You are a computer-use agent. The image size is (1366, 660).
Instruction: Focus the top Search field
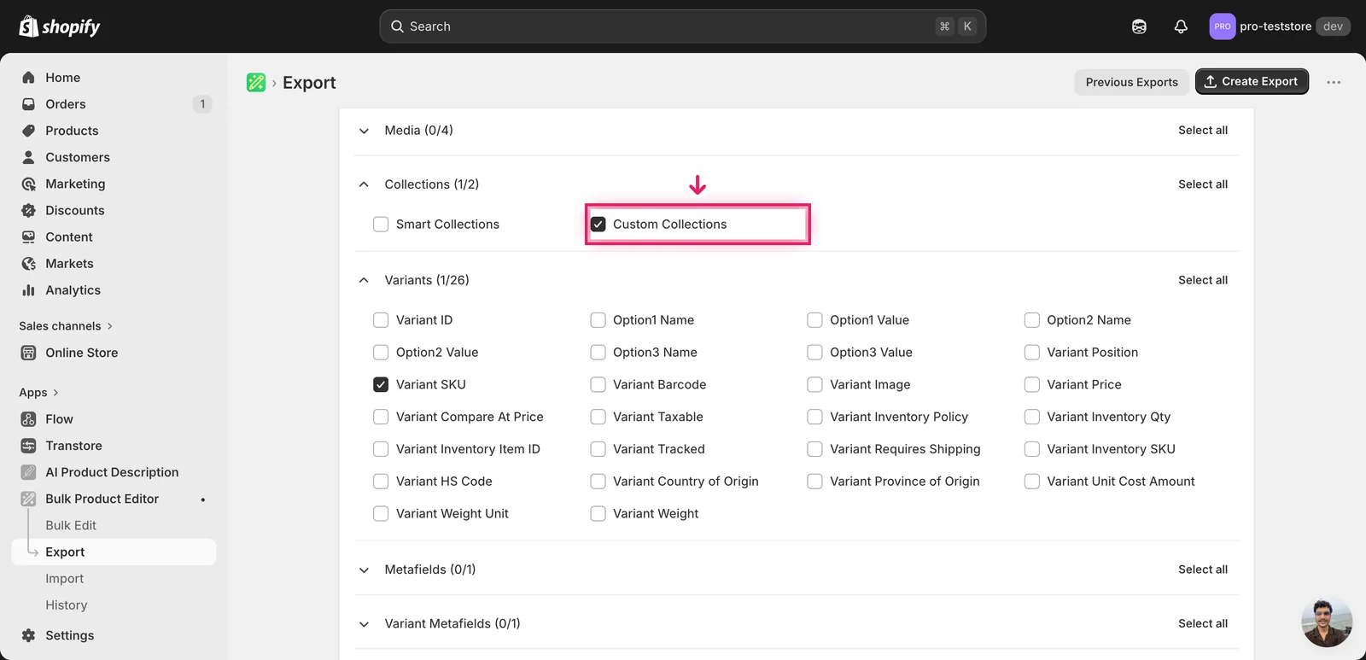click(x=682, y=26)
